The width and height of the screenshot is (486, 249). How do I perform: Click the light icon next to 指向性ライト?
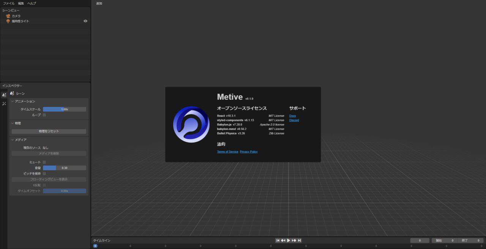pyautogui.click(x=8, y=21)
